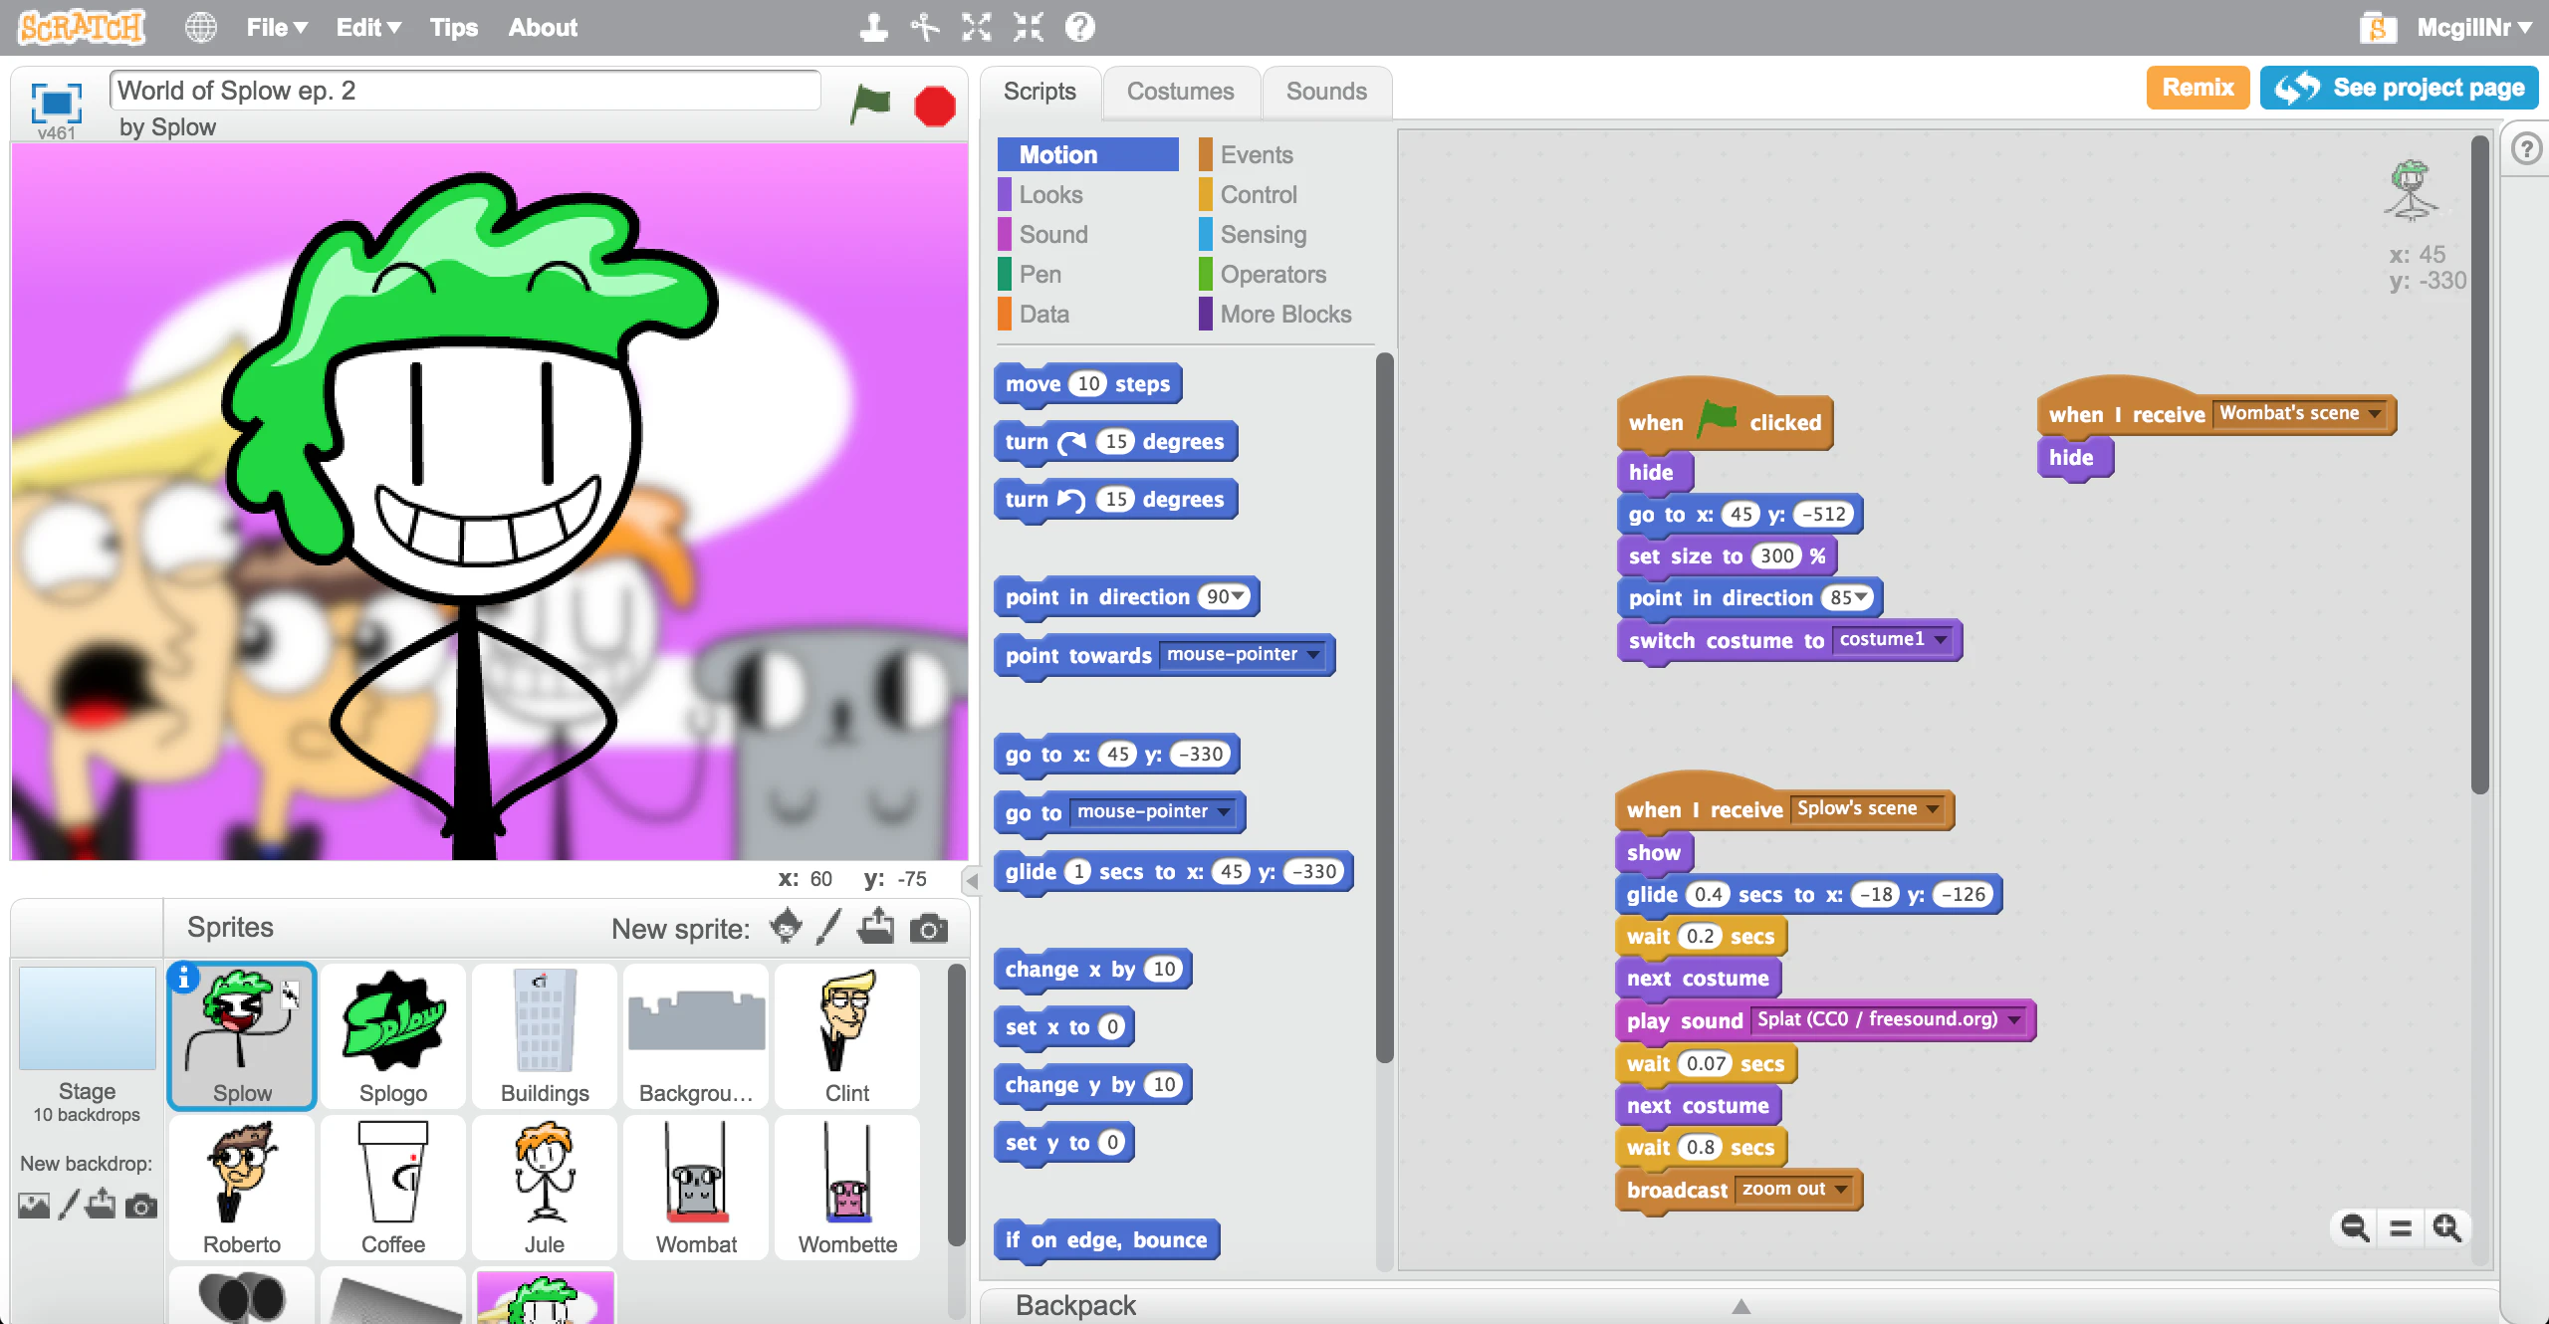Viewport: 2549px width, 1324px height.
Task: Expand the Backpack panel
Action: (1739, 1305)
